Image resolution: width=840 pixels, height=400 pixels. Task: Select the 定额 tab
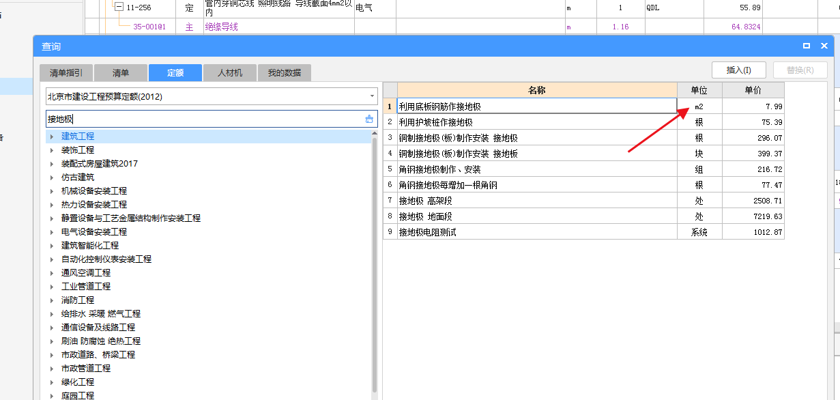pyautogui.click(x=175, y=73)
